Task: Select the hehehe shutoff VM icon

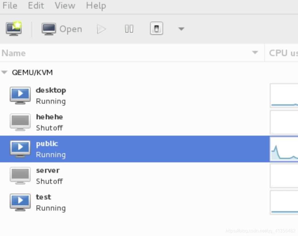Action: (x=20, y=122)
